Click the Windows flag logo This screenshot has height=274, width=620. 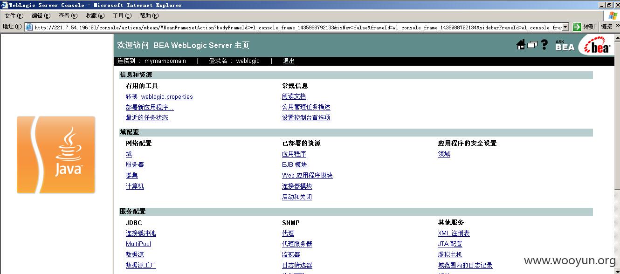613,15
